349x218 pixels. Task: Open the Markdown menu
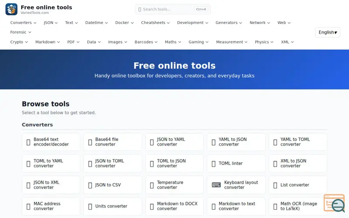coord(48,42)
